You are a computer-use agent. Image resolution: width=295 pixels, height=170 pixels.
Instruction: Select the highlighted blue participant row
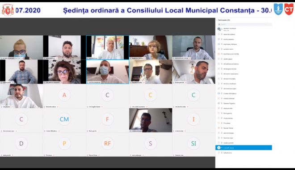244,148
